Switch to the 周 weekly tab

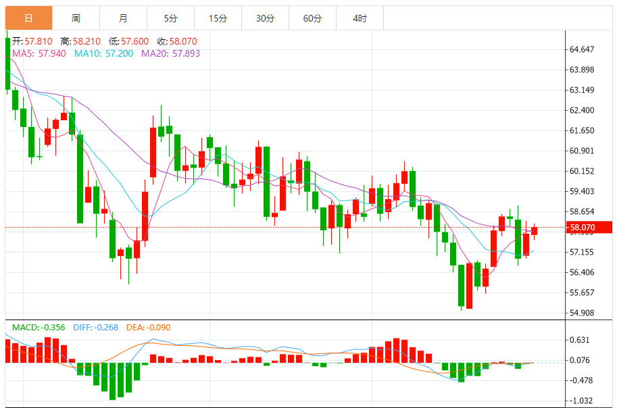coord(76,18)
